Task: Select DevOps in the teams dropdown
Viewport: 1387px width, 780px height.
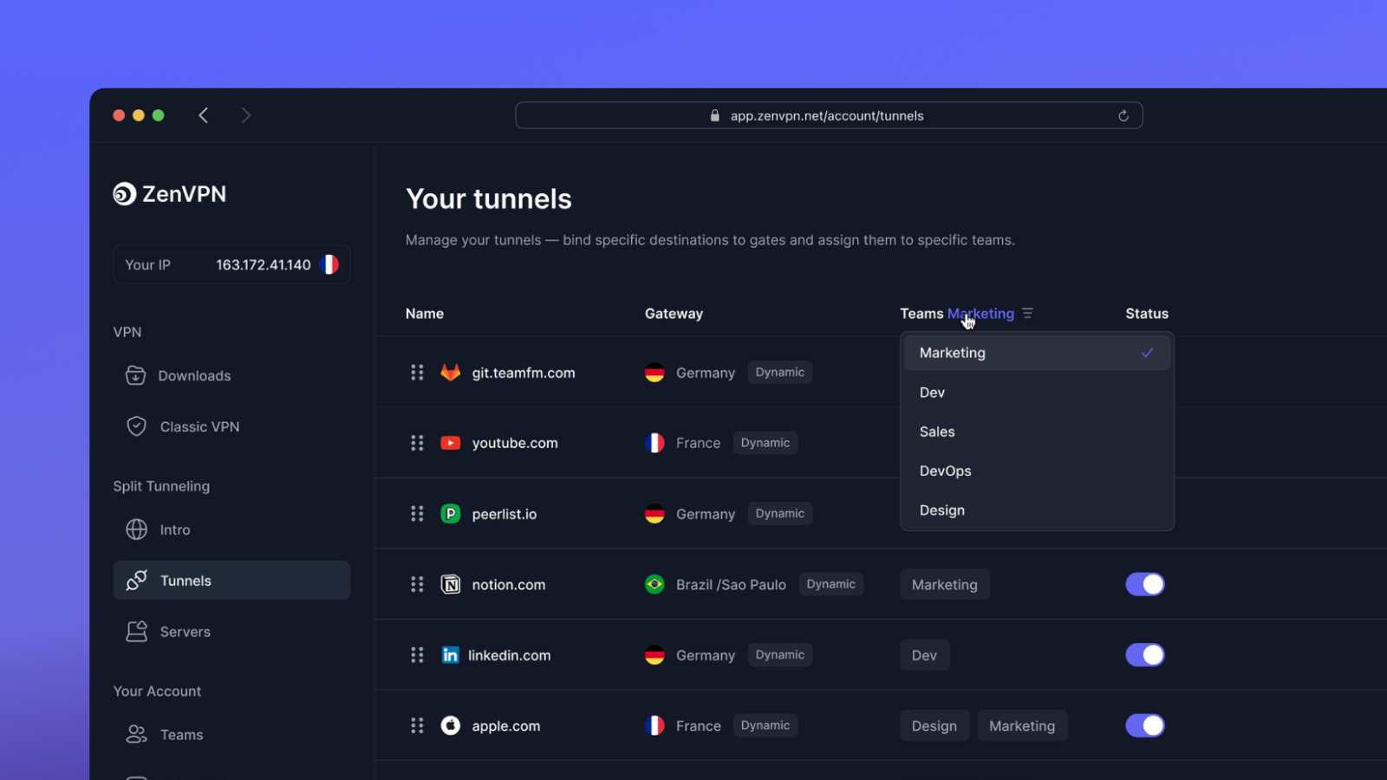Action: [1037, 471]
